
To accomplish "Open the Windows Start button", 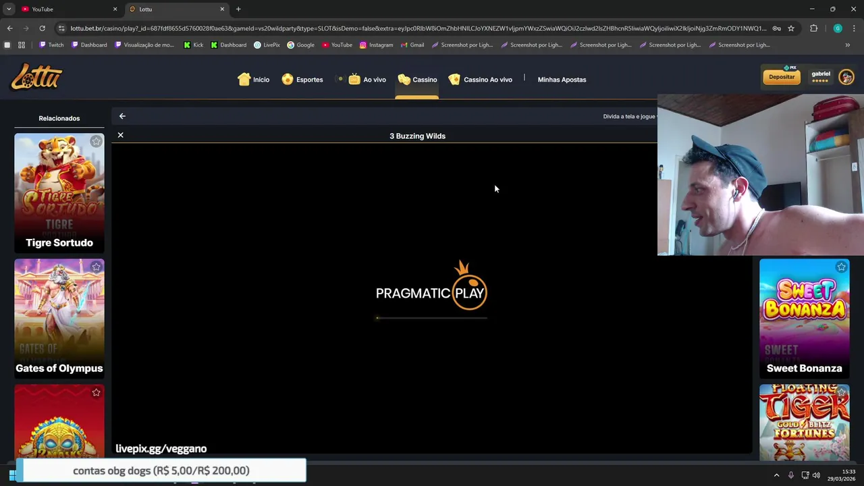I will (x=12, y=475).
